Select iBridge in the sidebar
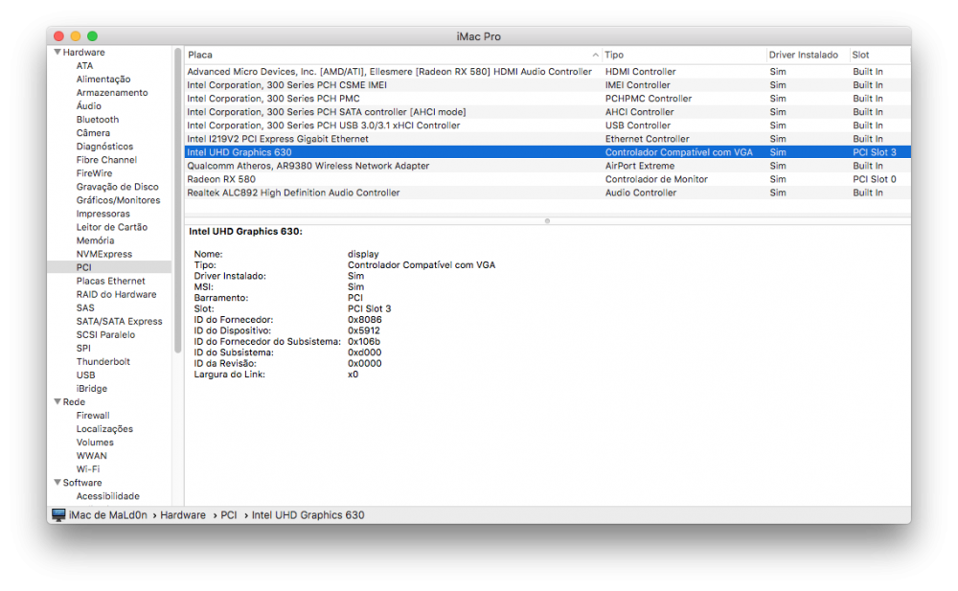958x591 pixels. pyautogui.click(x=92, y=388)
